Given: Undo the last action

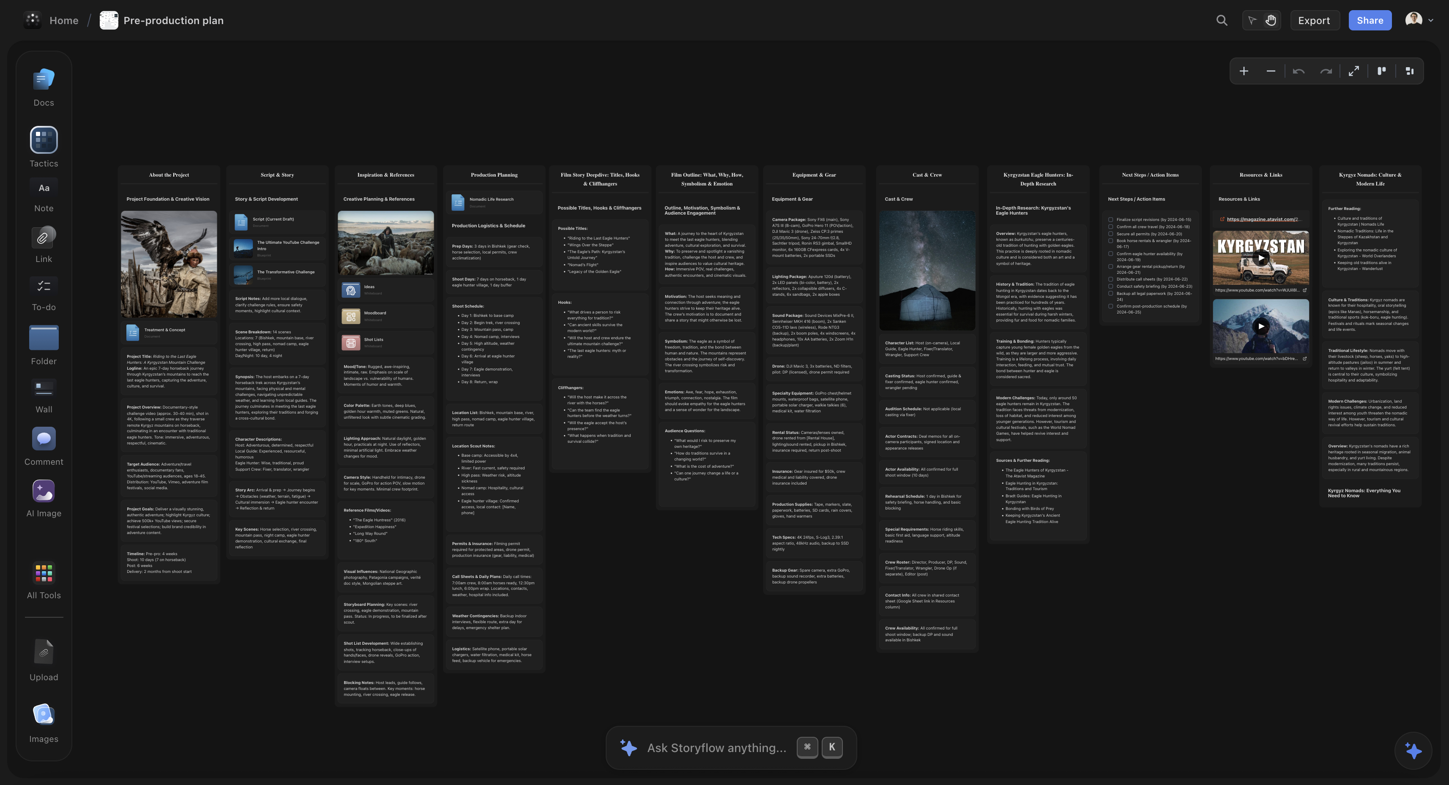Looking at the screenshot, I should 1298,71.
